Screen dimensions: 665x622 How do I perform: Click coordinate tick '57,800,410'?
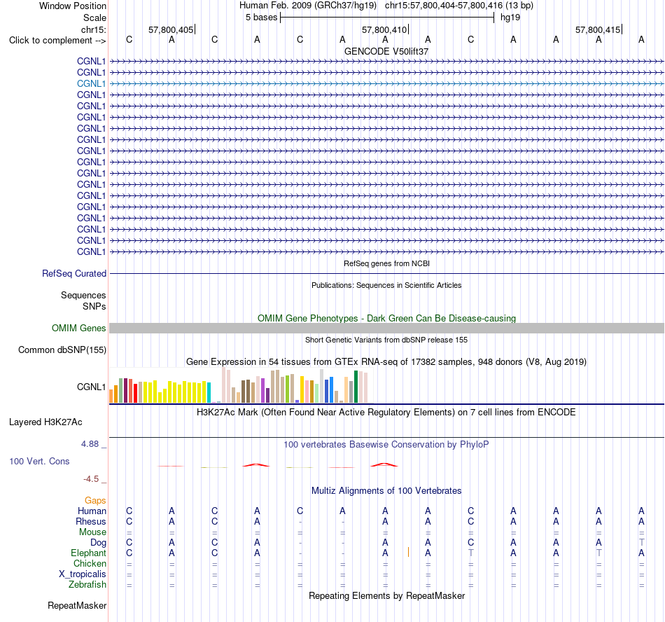point(384,29)
